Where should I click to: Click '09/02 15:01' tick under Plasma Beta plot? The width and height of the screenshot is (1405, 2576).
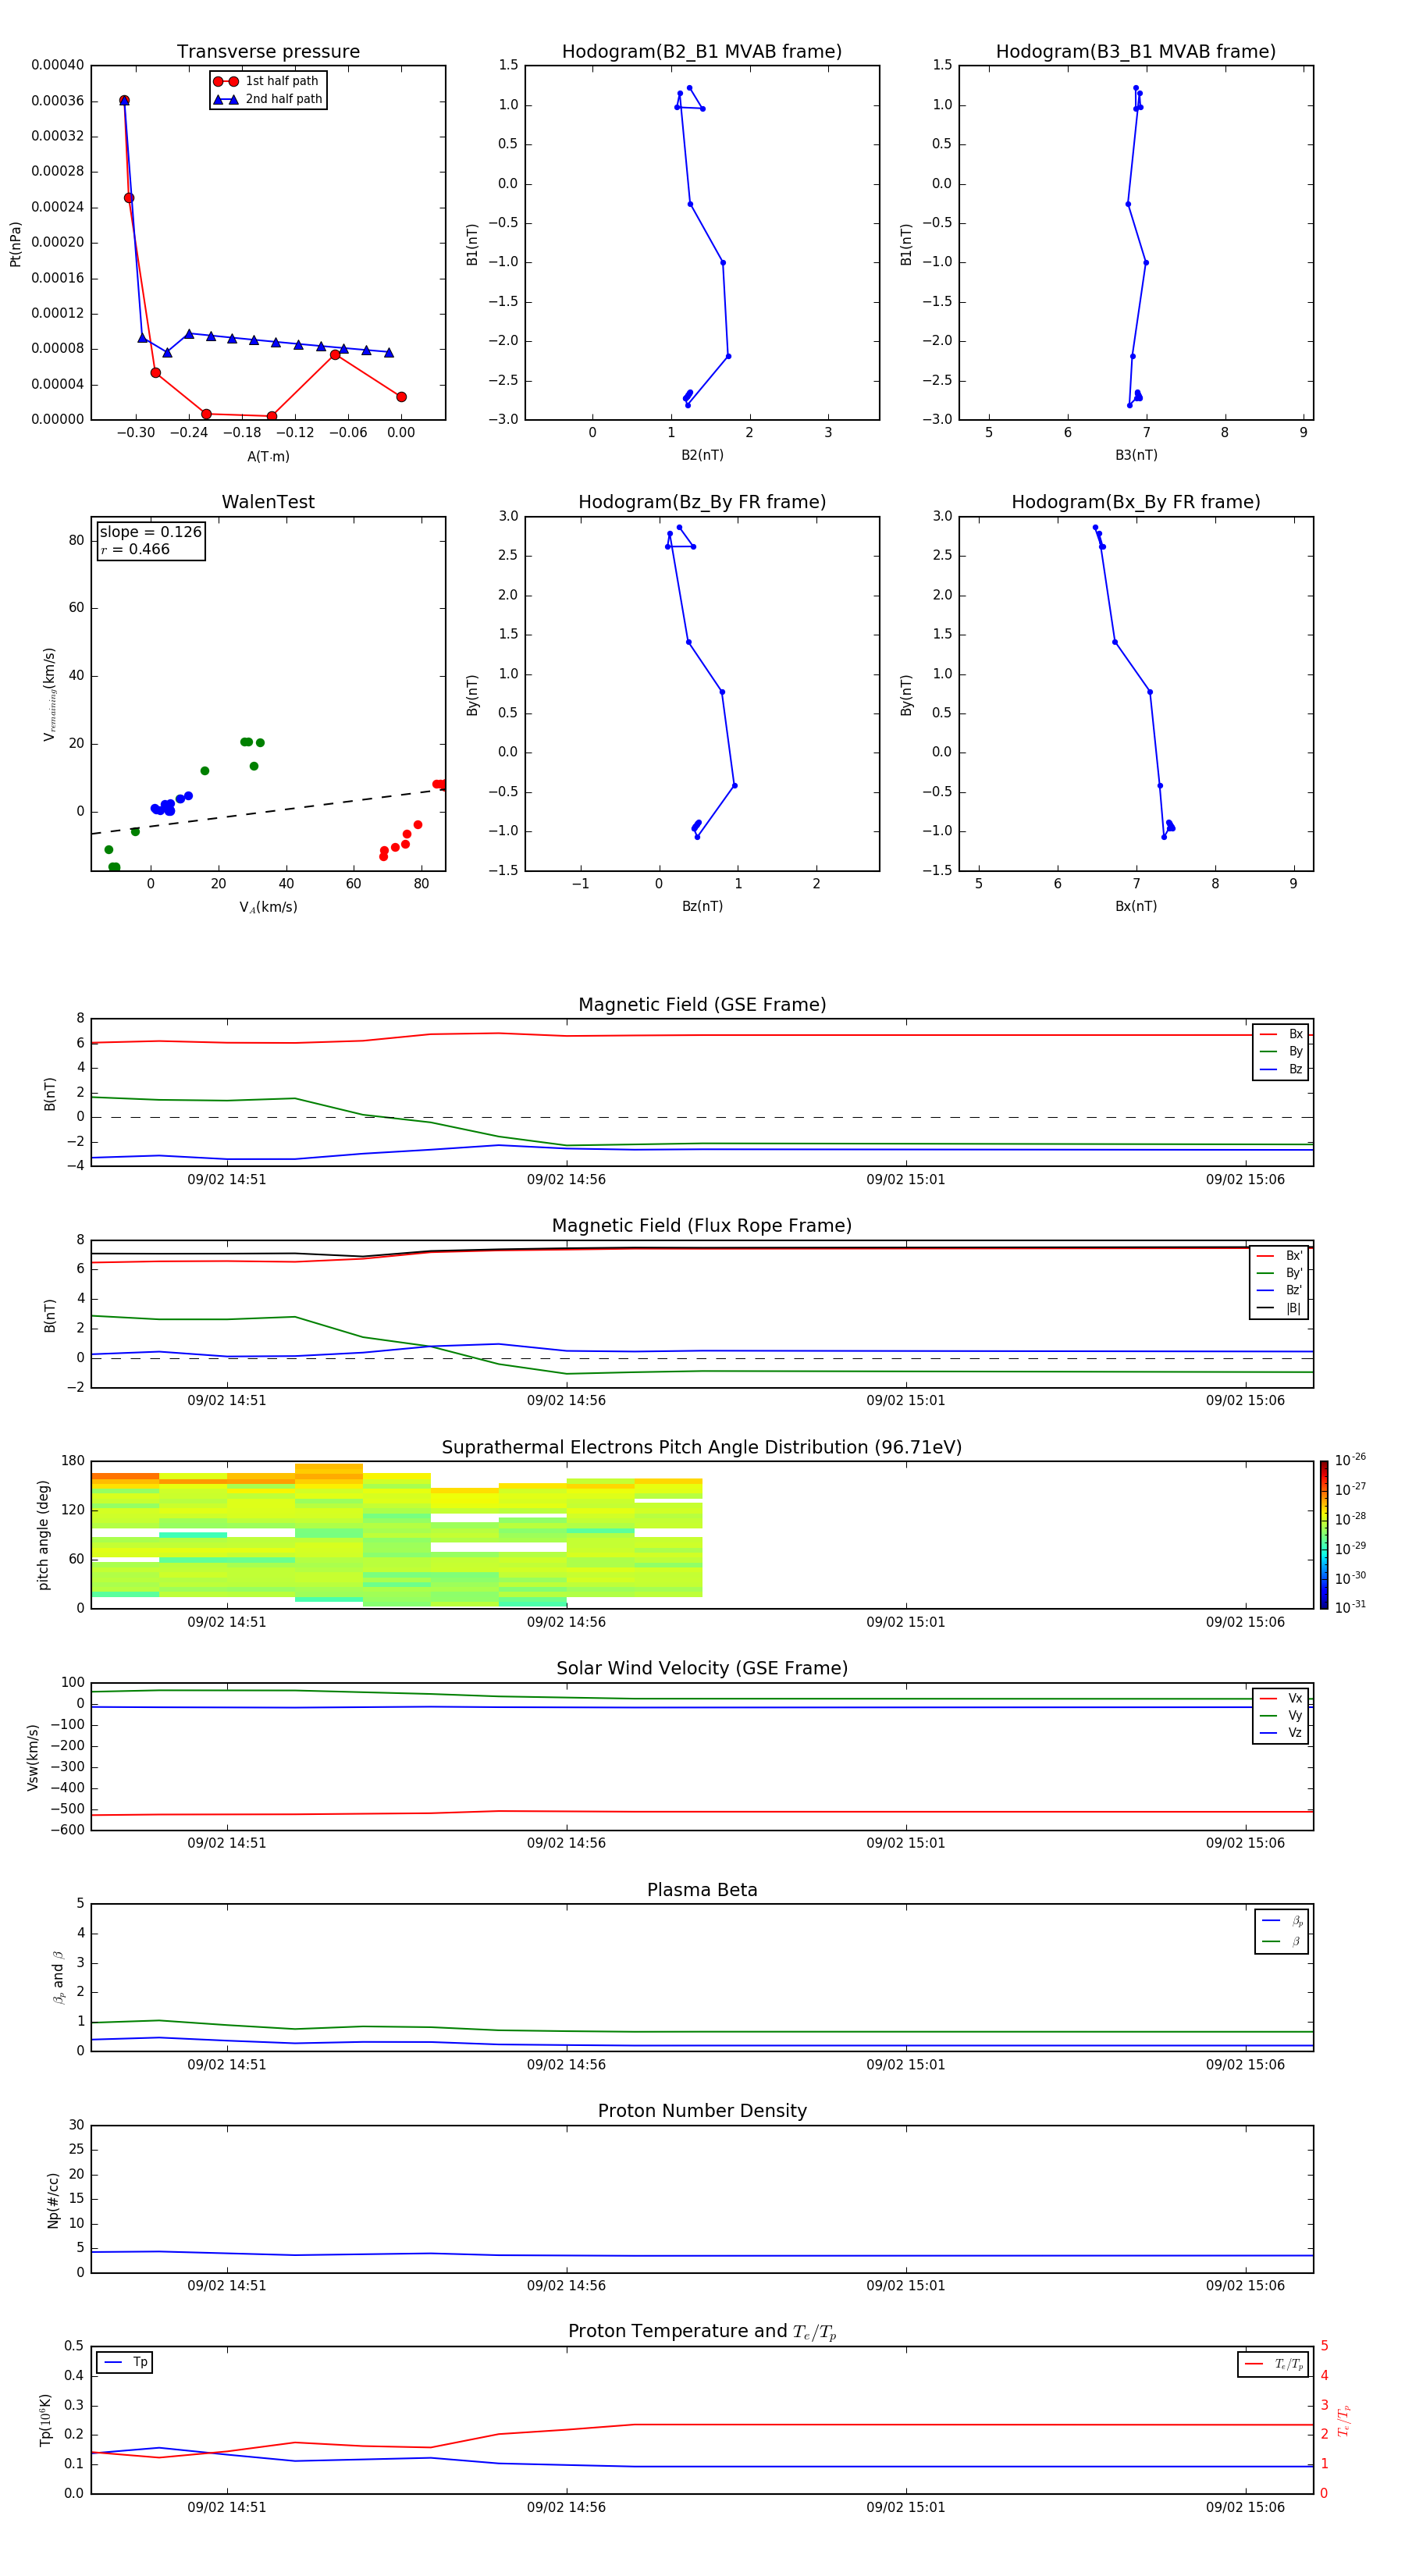[x=906, y=2065]
